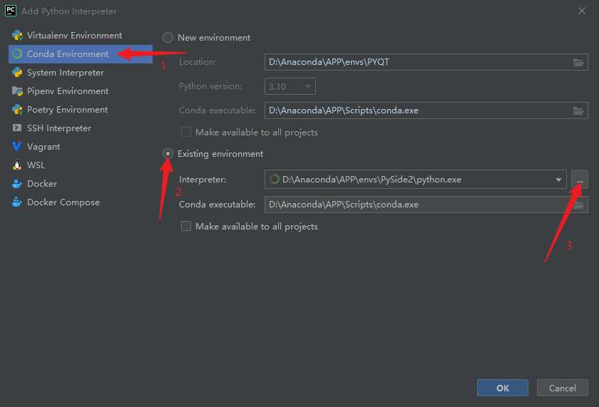Click the Virtualenv Environment python icon
Screen dimensions: 599x407
[x=17, y=36]
